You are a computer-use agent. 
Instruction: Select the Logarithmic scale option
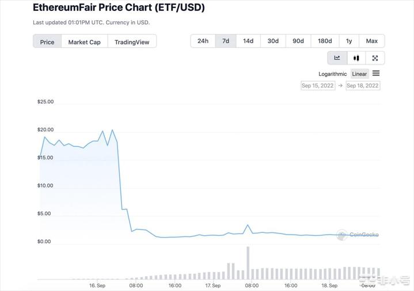tap(333, 74)
